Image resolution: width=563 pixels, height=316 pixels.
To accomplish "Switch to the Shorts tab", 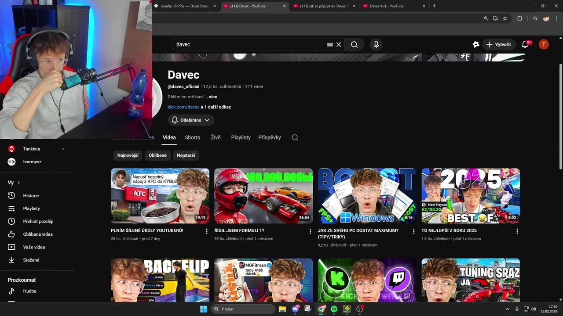I will [x=192, y=137].
